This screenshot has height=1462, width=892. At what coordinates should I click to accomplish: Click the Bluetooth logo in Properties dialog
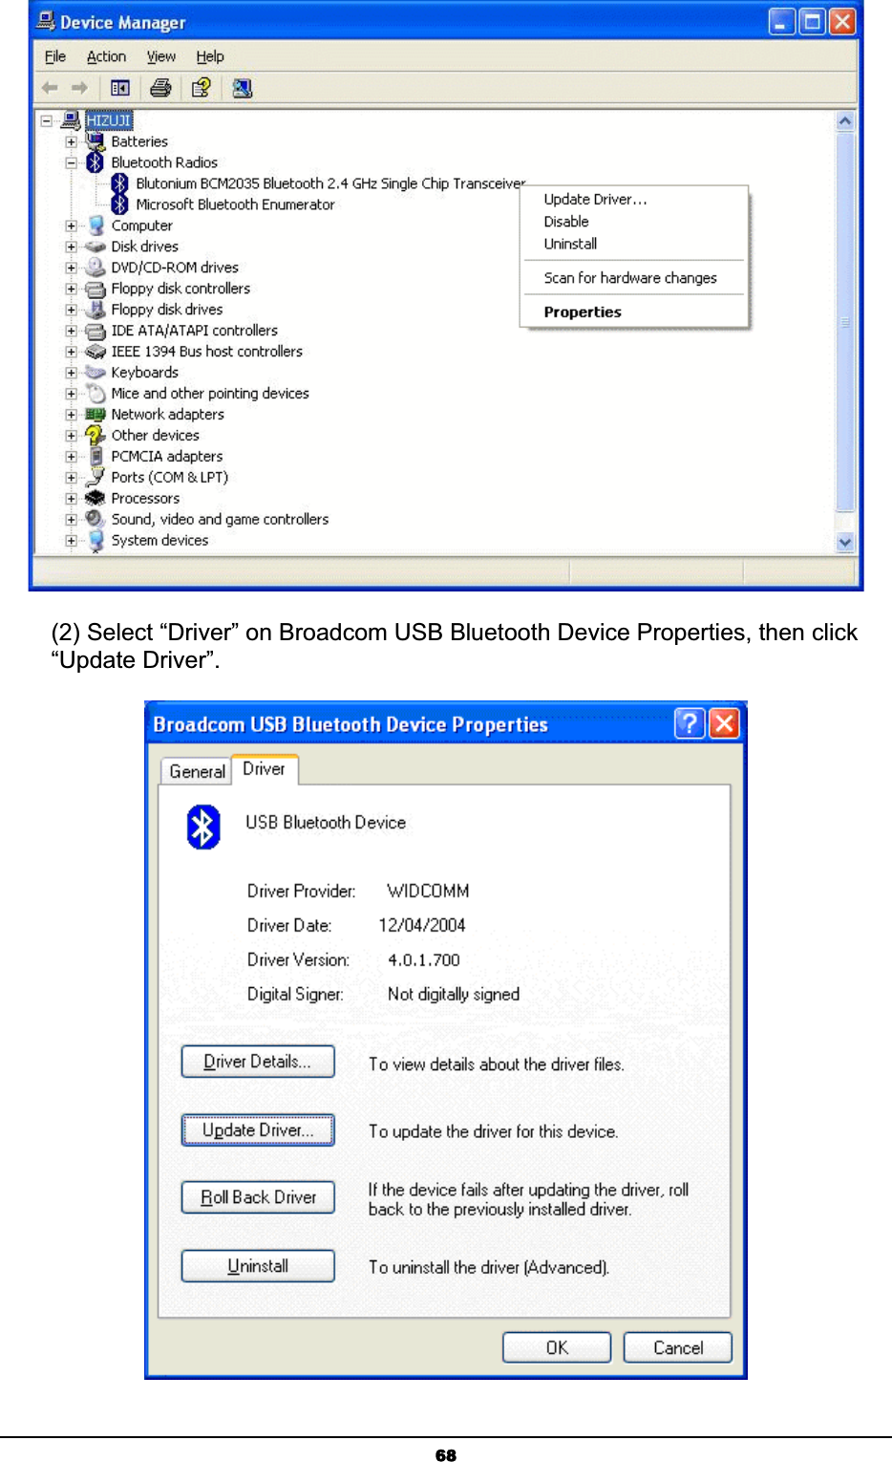coord(203,827)
